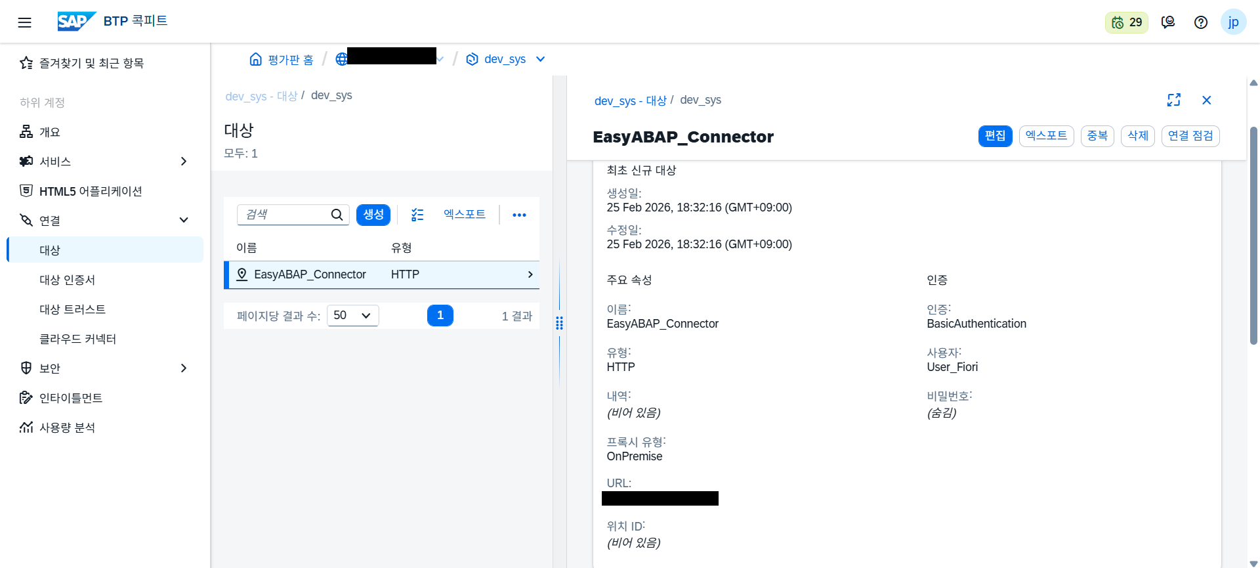Click the 이름 column header
The height and width of the screenshot is (568, 1260).
click(247, 248)
